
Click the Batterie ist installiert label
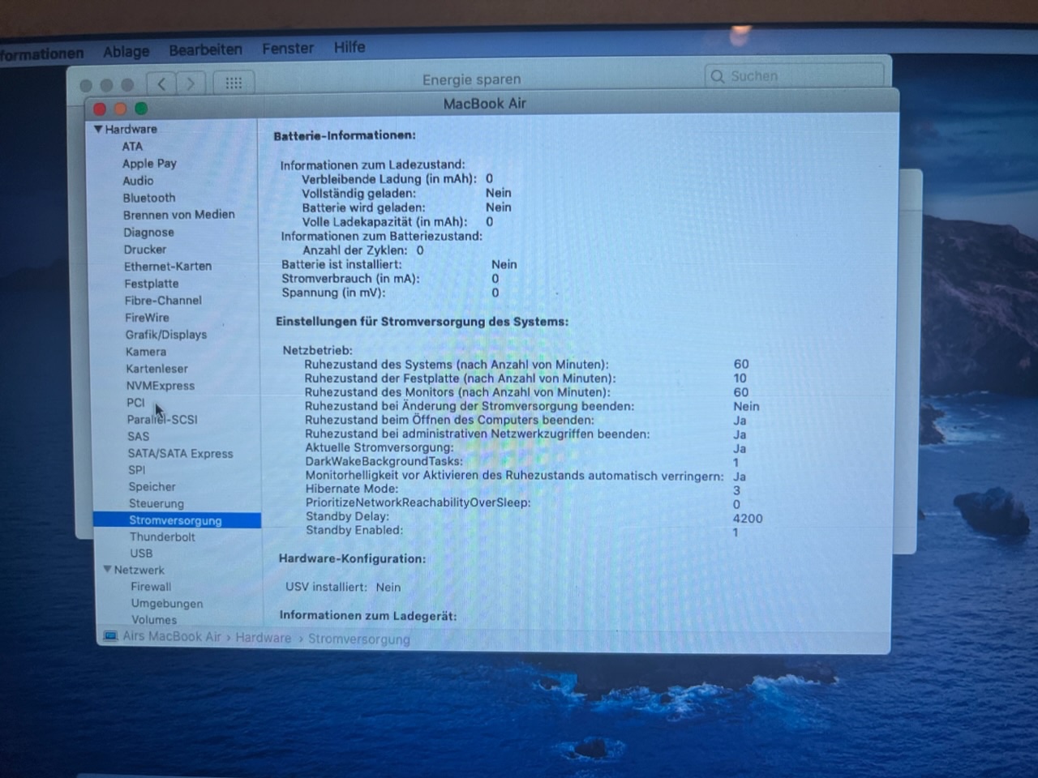341,264
